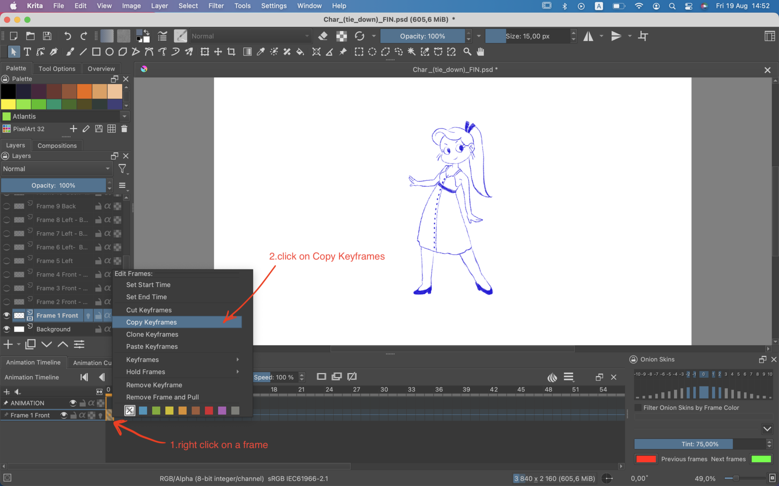Open the Filter menu in the menu bar

(x=216, y=6)
